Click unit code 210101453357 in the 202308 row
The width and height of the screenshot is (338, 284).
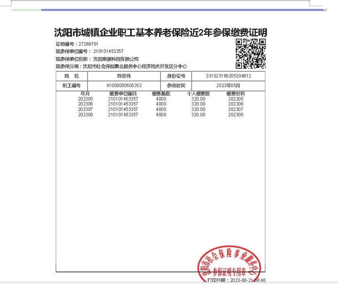(x=123, y=115)
